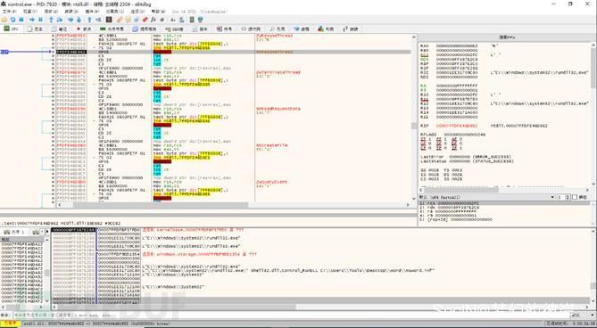
Task: Select the highlighted current instruction address row
Action: coord(71,52)
